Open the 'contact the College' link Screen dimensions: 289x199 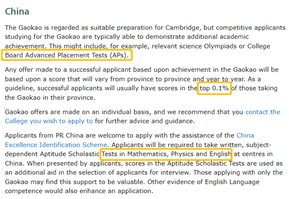click(263, 112)
